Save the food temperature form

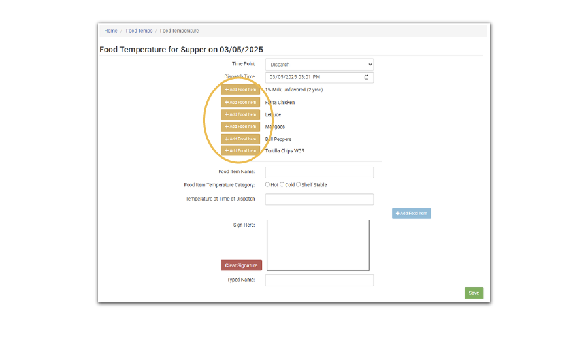click(x=474, y=293)
